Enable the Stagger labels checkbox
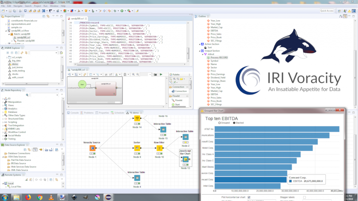This screenshot has width=358, height=201. pos(304,197)
